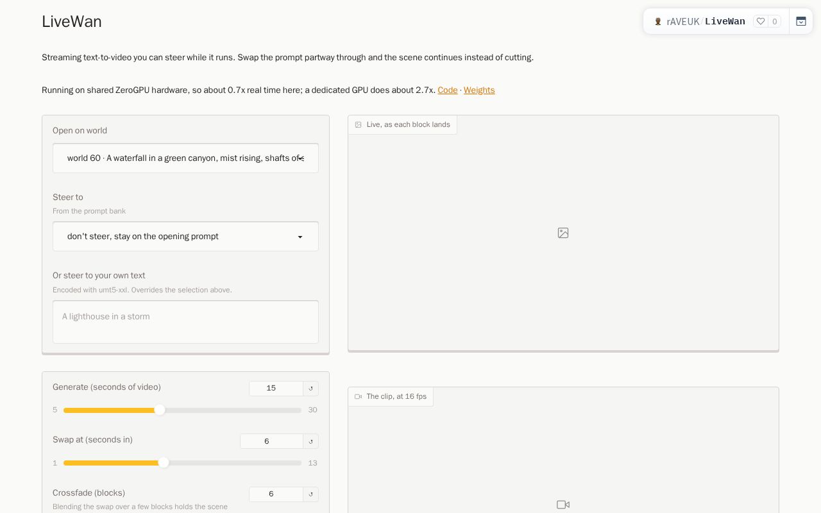Click the LiveWan page title

pos(72,21)
